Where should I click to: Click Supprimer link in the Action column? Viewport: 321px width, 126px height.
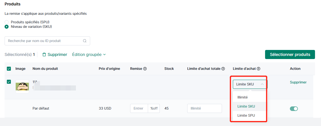[298, 82]
